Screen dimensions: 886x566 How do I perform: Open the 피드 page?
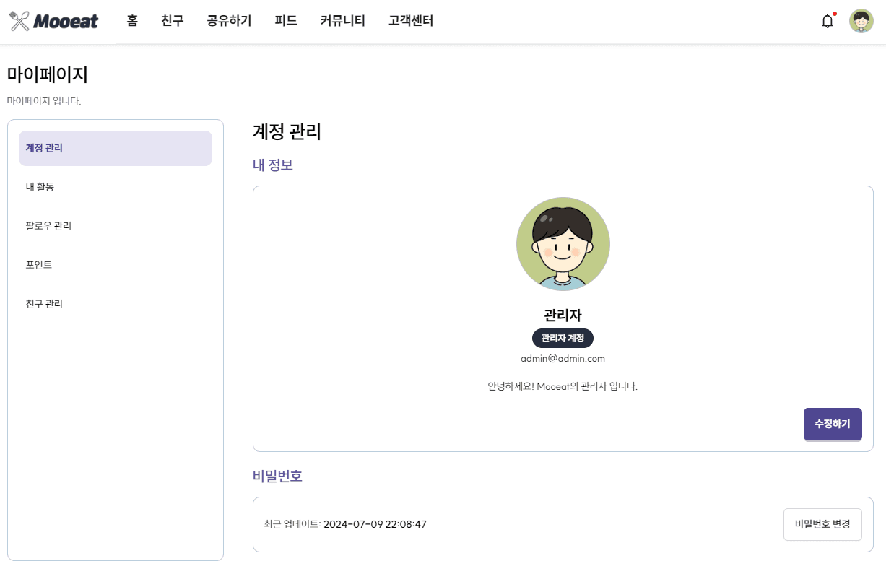[x=285, y=21]
